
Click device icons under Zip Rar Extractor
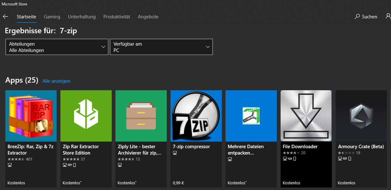(69, 165)
